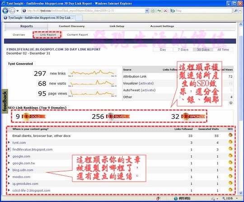Open the google.com domain link
The width and height of the screenshot is (244, 202).
(21, 156)
